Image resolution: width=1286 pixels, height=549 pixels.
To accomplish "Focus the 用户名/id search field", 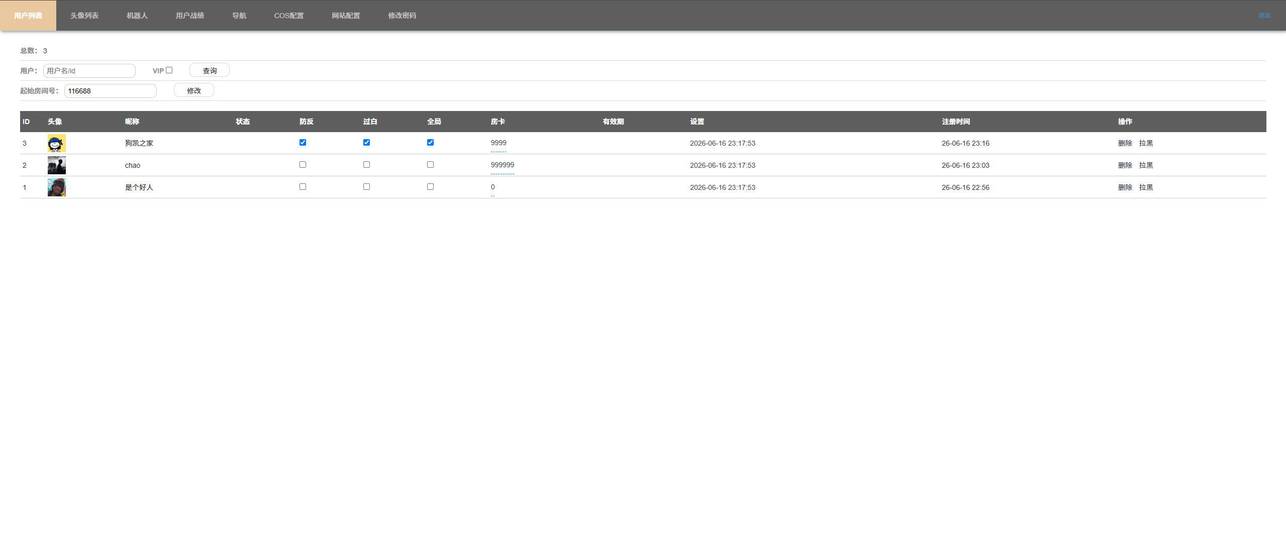I will click(x=89, y=71).
